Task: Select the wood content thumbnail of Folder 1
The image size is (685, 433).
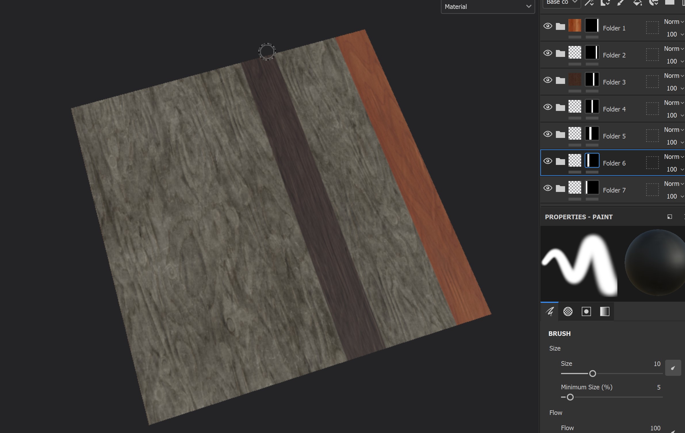Action: 575,25
